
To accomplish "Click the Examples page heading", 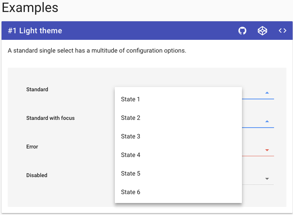I will [30, 8].
